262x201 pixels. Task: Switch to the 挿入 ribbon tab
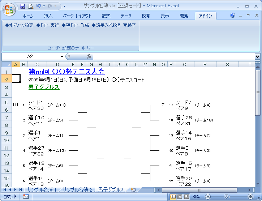pos(48,16)
